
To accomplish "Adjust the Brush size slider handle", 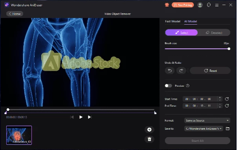I will [x=229, y=49].
